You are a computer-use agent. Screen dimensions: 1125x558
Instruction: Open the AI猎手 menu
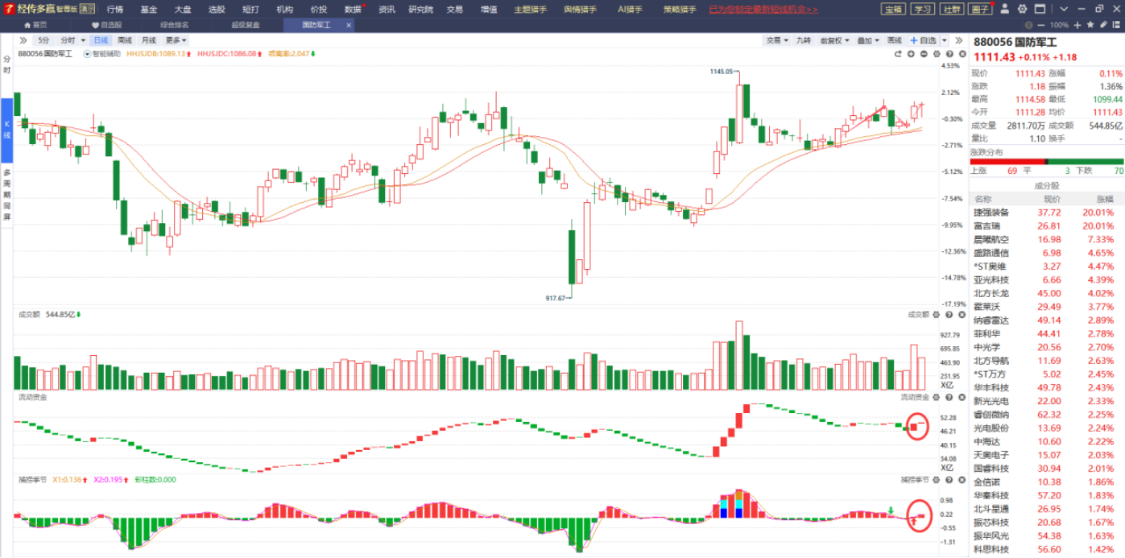tap(632, 10)
